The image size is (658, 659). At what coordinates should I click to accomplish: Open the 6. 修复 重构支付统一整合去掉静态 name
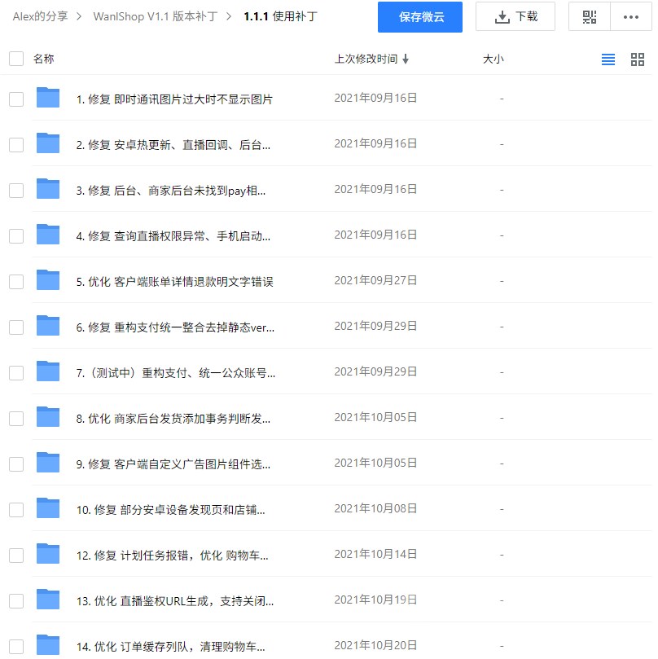(175, 327)
